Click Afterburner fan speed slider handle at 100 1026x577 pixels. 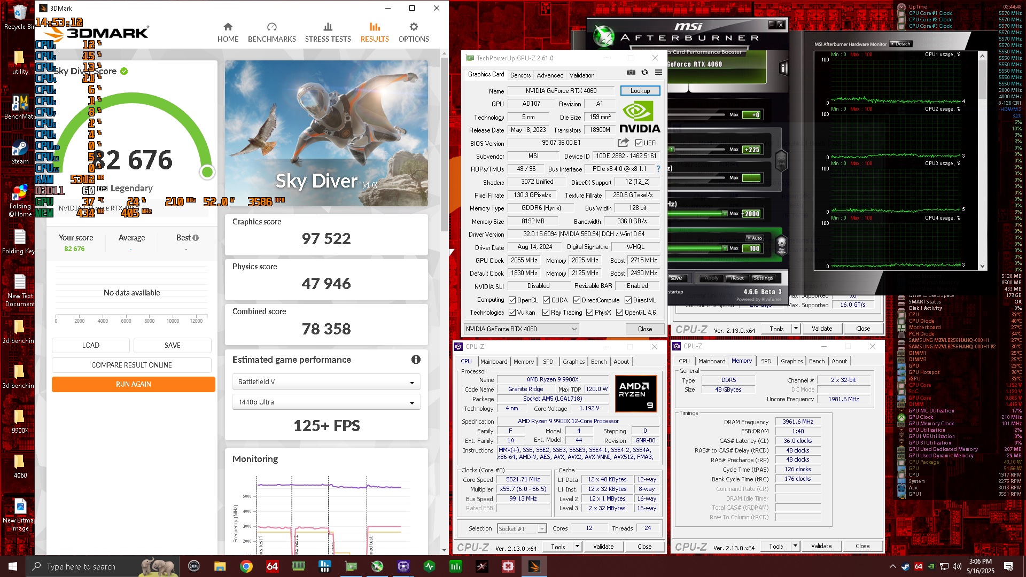tap(725, 248)
